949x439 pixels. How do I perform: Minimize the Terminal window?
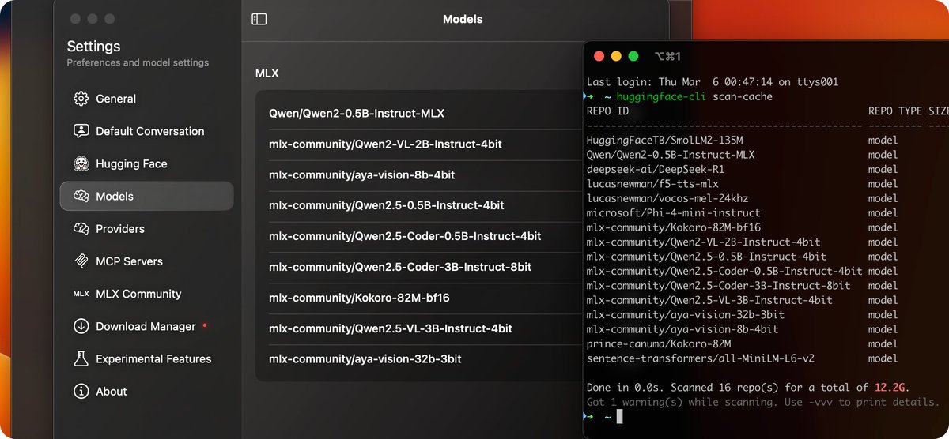pos(616,56)
